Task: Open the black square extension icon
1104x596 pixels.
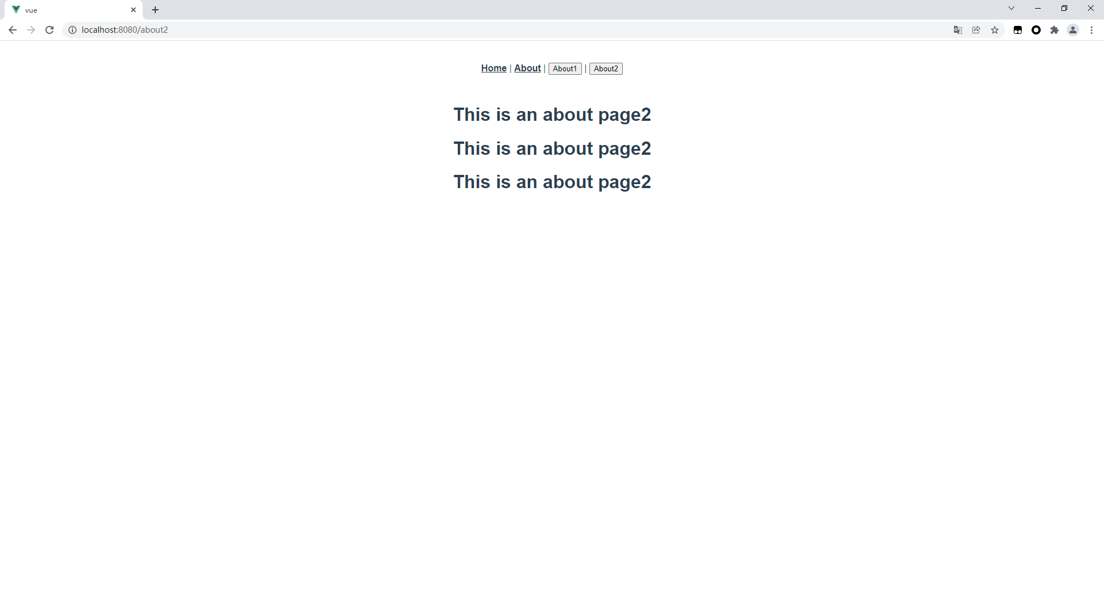Action: click(x=1018, y=30)
